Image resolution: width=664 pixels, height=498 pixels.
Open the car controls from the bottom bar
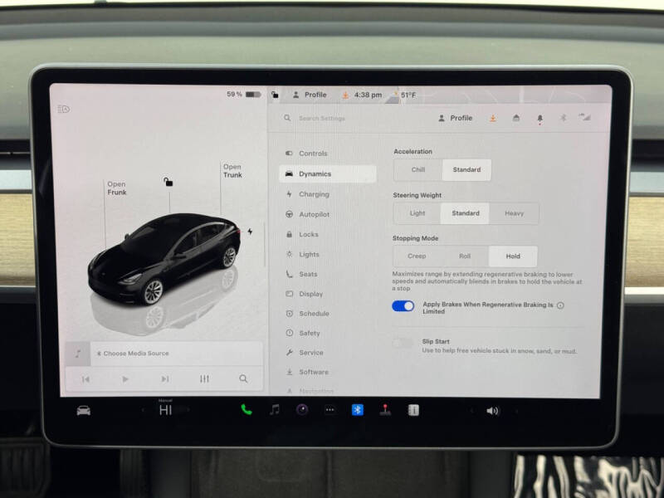click(81, 409)
